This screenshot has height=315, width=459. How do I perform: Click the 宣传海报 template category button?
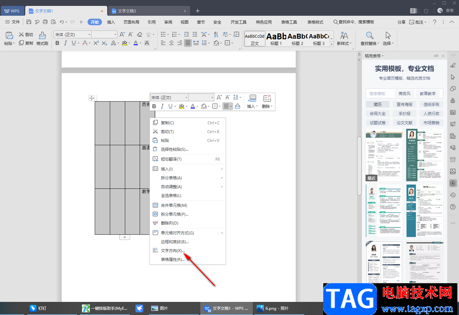click(405, 104)
